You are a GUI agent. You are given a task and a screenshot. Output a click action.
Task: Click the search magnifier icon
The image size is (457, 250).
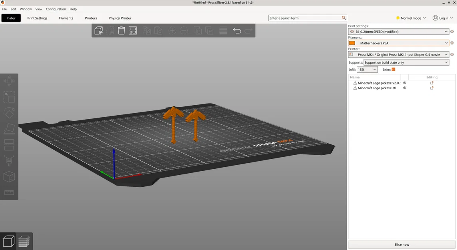pos(344,18)
